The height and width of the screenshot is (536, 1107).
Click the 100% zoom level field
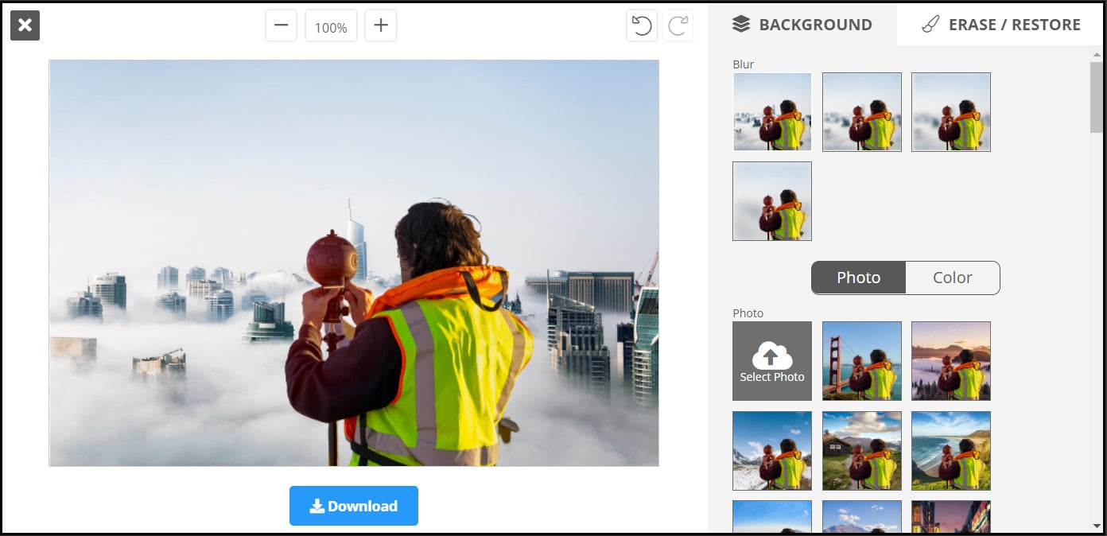(x=331, y=26)
